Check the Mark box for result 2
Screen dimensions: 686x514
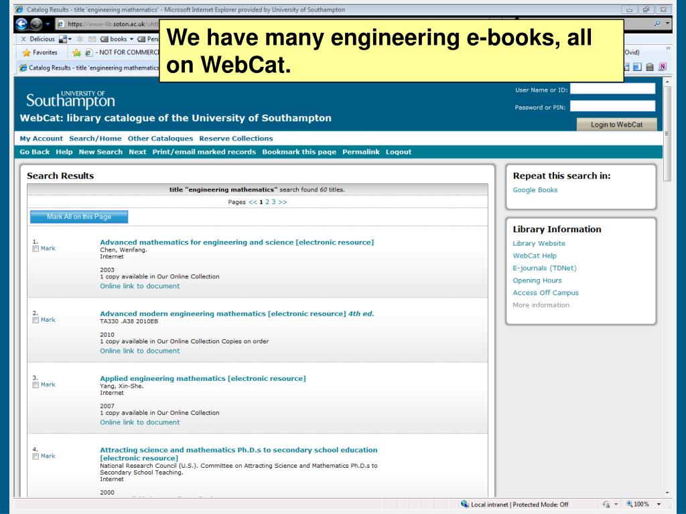36,321
